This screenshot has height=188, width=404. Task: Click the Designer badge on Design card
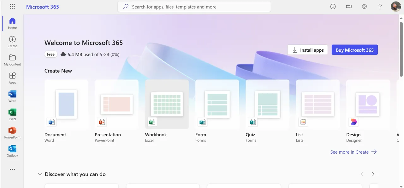353,122
